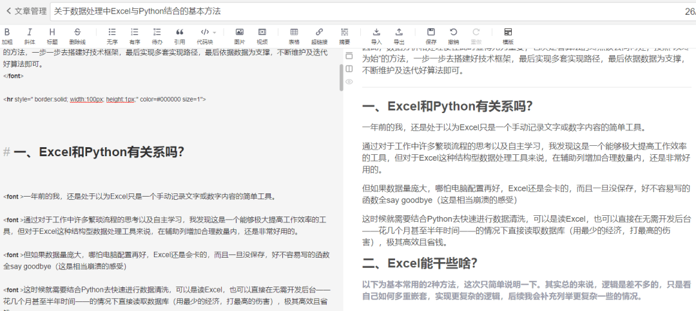Image resolution: width=696 pixels, height=311 pixels.
Task: Apply strikethrough using 删除线
Action: pos(77,36)
